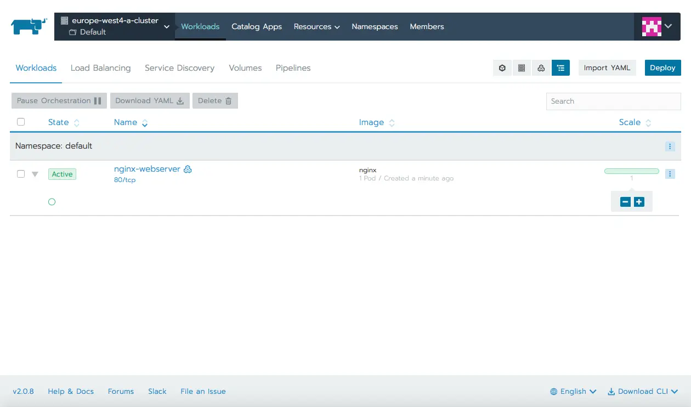Switch to grouped by node view icon
This screenshot has width=691, height=407.
541,68
